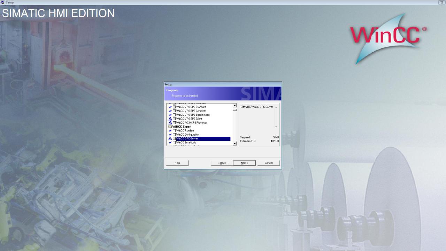Click the blue checkmark beside WinCC V7.0 SP3 Complete
This screenshot has height=251, width=446.
pyautogui.click(x=170, y=111)
